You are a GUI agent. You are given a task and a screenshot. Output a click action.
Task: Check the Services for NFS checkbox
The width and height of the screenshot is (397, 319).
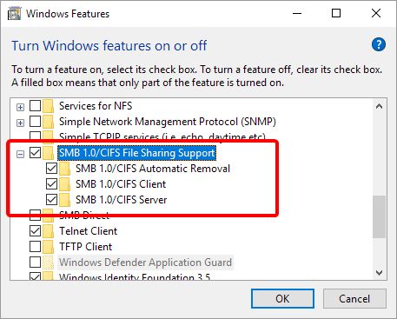click(x=35, y=106)
